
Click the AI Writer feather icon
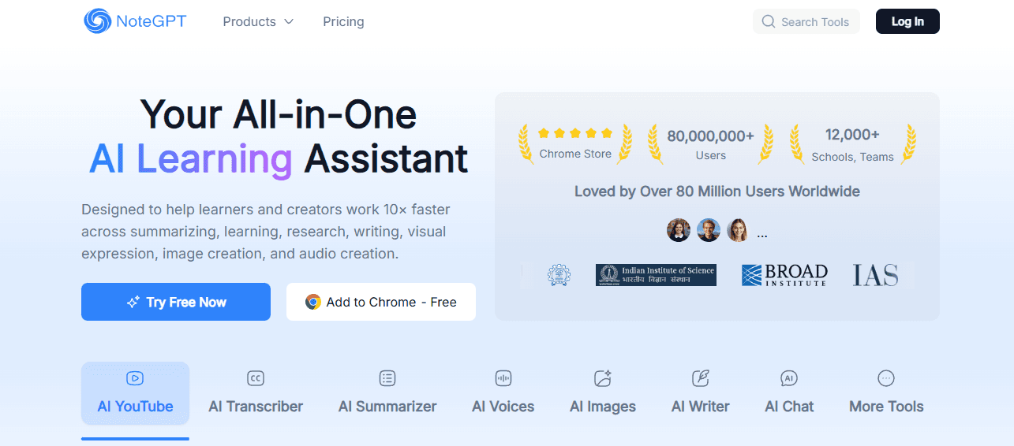700,379
